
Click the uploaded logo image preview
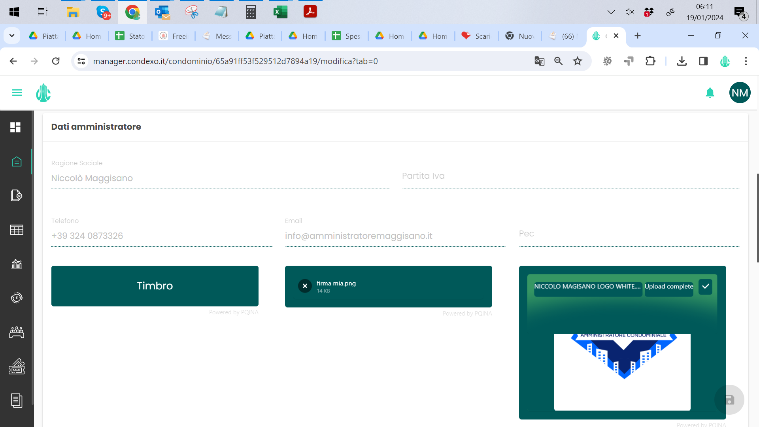point(622,372)
